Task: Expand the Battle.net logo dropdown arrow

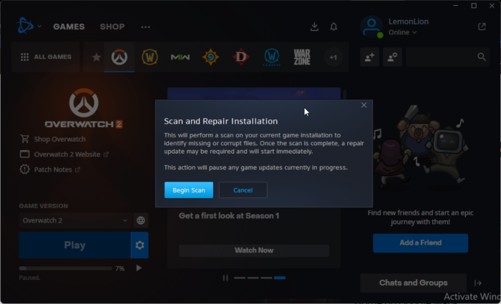Action: 39,26
